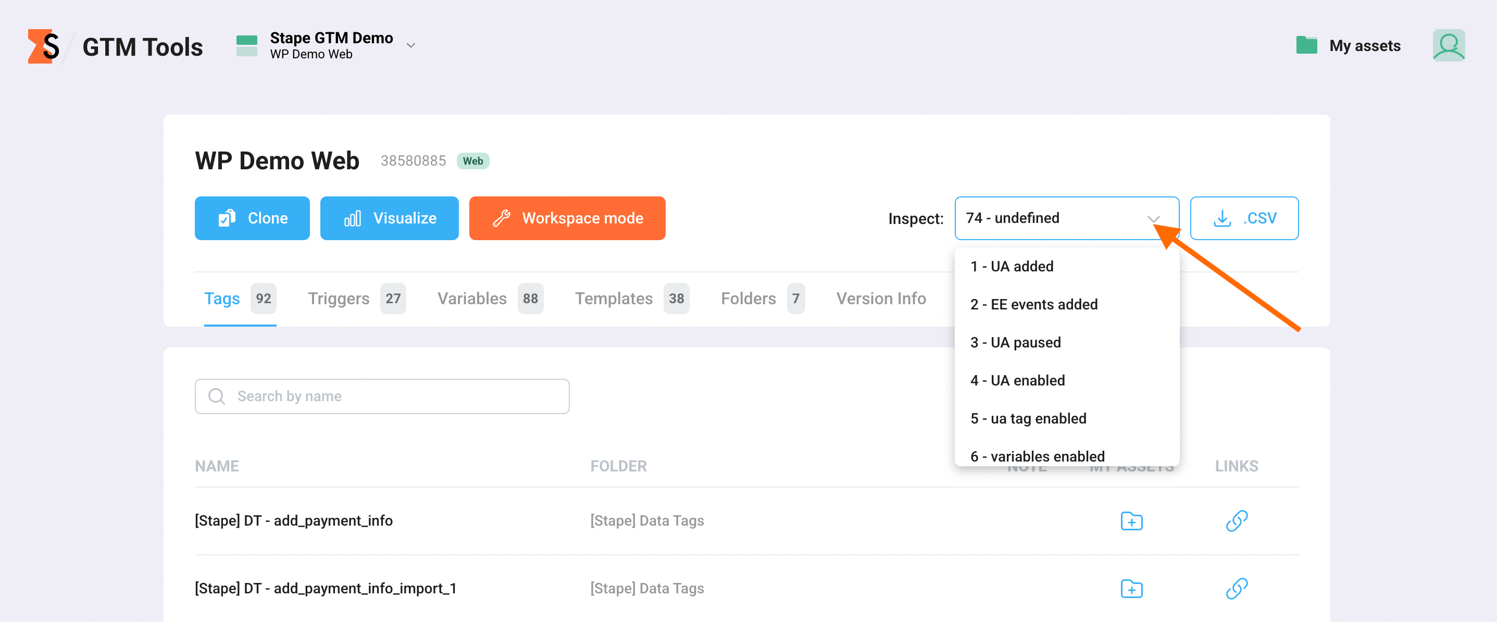Open links for add_payment_info_import_1 tag

point(1237,588)
